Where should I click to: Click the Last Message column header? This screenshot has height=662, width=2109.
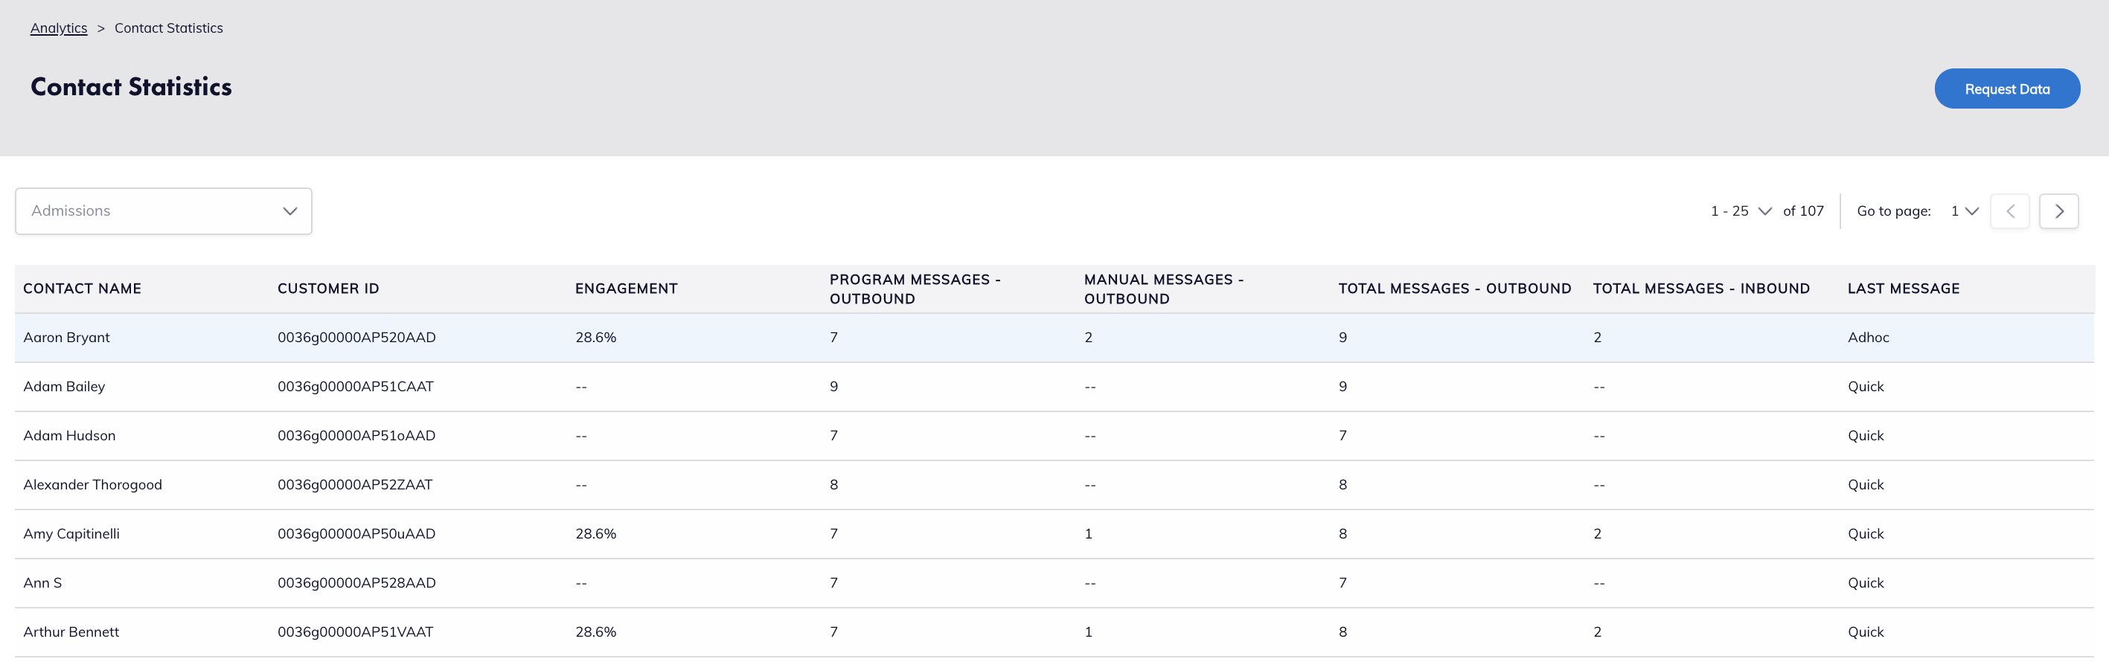point(1904,288)
